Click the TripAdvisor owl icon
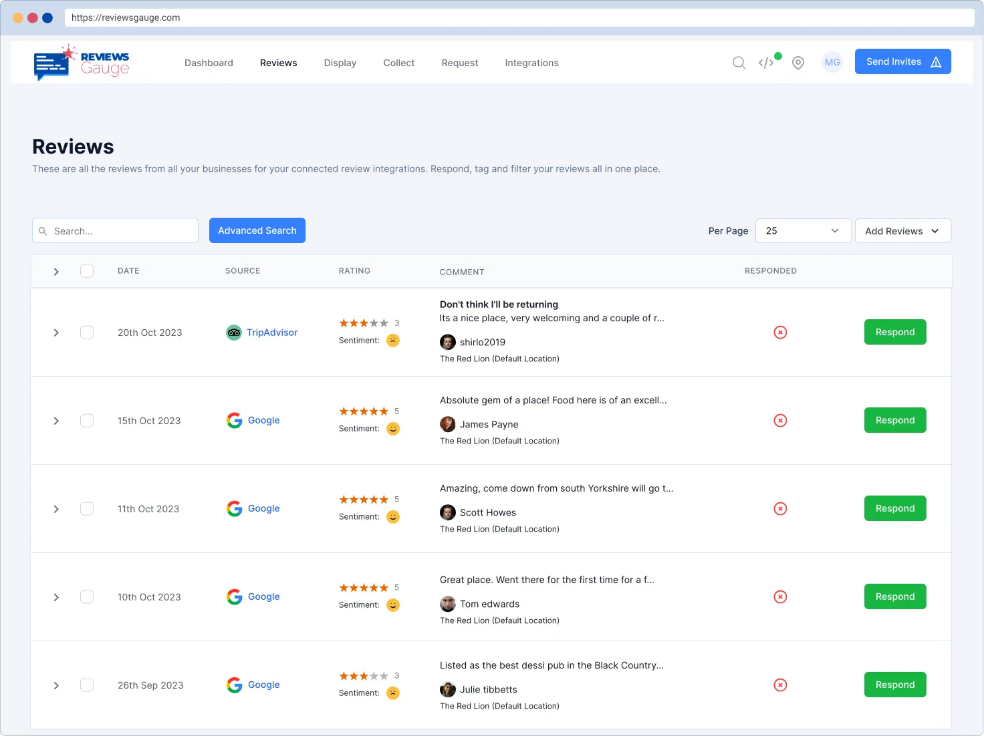Viewport: 984px width, 736px height. pos(234,333)
